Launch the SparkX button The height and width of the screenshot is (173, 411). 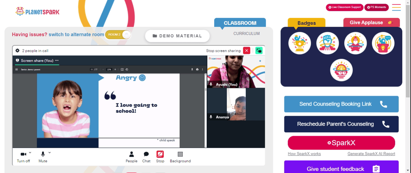pos(341,143)
